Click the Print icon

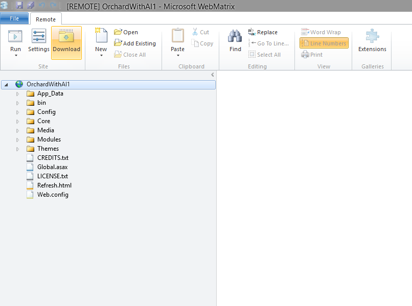point(305,54)
